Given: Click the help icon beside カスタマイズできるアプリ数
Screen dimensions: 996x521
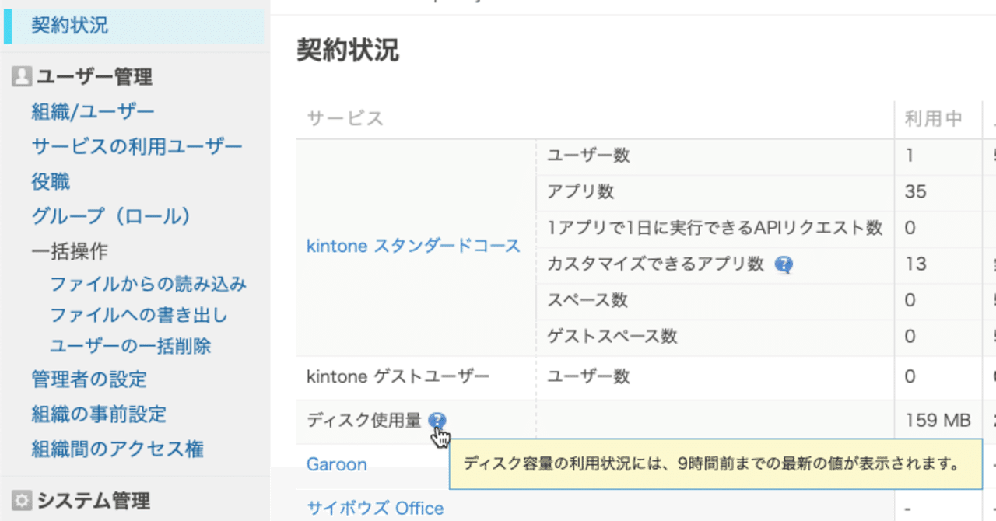Looking at the screenshot, I should point(786,264).
